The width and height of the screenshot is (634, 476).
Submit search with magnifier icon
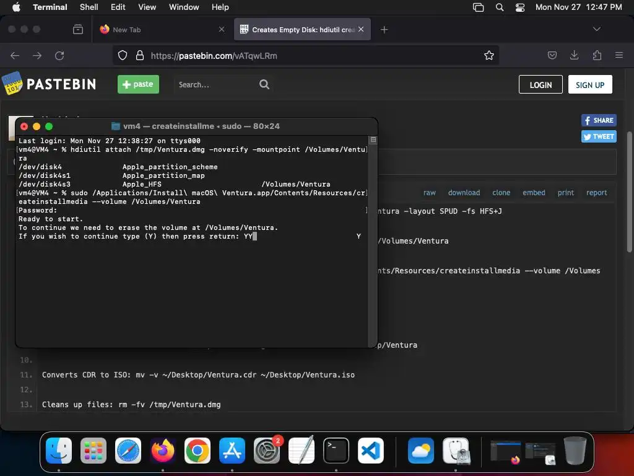264,84
